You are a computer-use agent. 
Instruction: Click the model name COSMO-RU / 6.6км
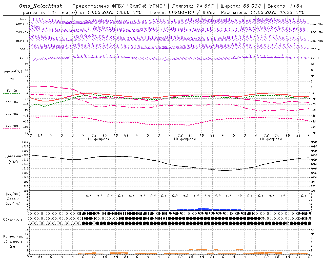pyautogui.click(x=192, y=12)
